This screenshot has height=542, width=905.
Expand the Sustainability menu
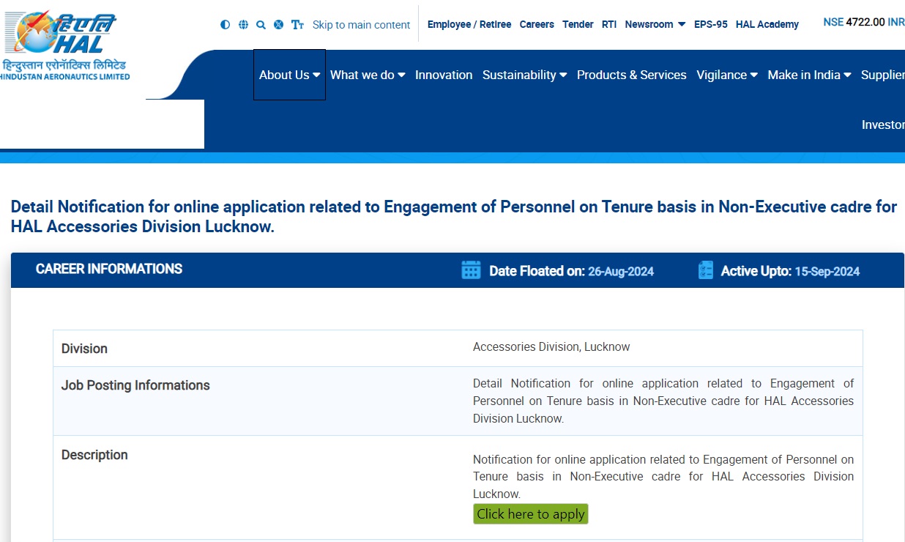[x=524, y=75]
